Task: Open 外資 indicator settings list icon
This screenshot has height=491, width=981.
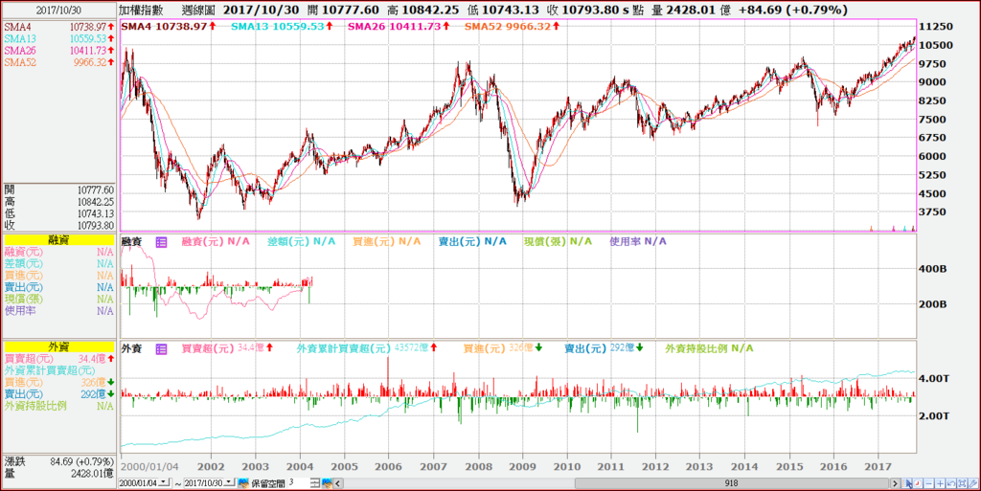Action: click(x=161, y=349)
